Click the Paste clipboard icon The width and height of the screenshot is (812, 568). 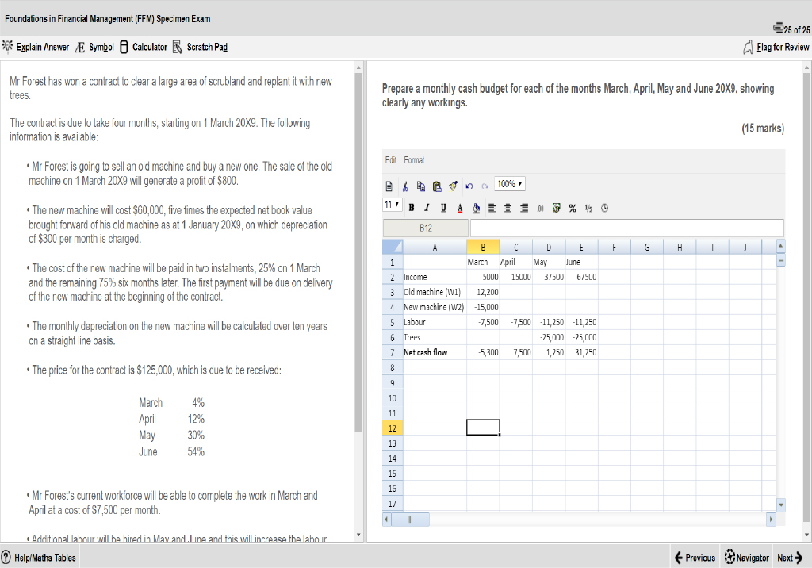[x=437, y=185]
